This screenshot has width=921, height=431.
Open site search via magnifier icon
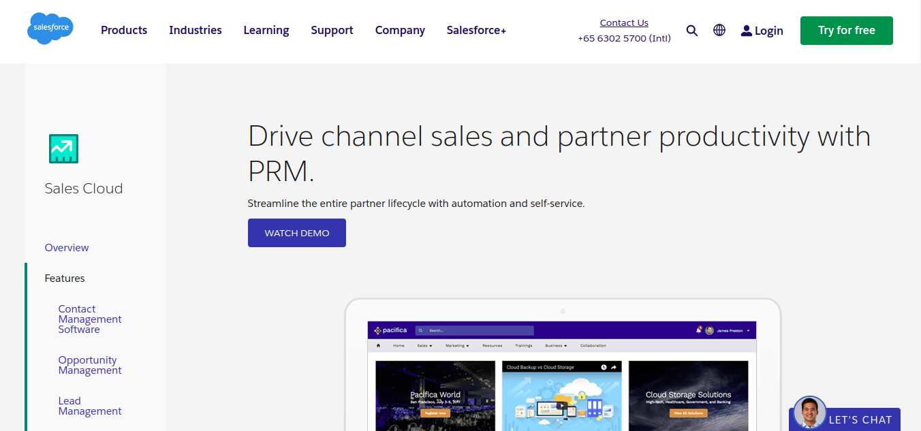pos(692,30)
